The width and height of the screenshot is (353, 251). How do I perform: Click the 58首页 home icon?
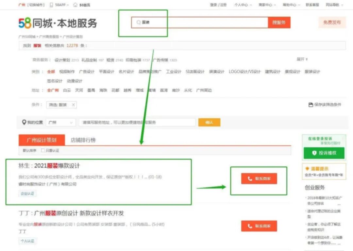coord(76,5)
